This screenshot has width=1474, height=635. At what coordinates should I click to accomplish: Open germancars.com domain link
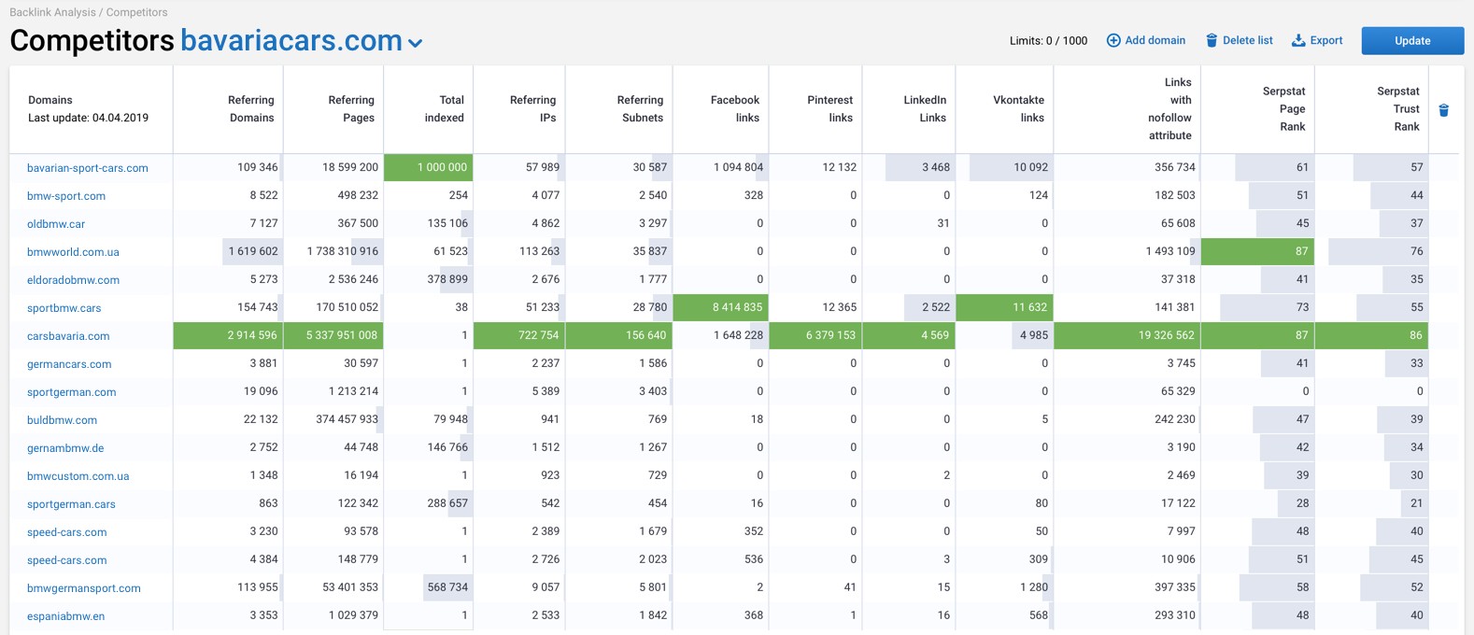(69, 364)
